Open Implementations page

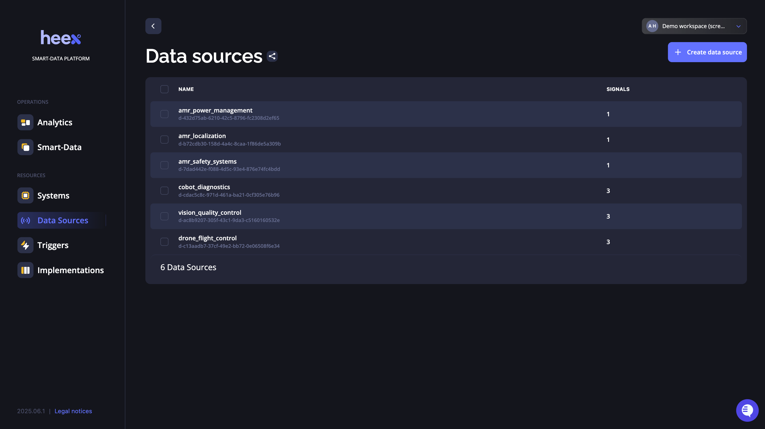coord(70,270)
